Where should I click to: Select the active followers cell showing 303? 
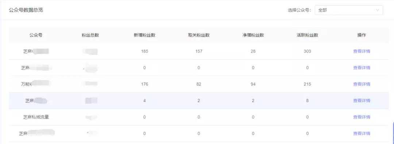[307, 51]
